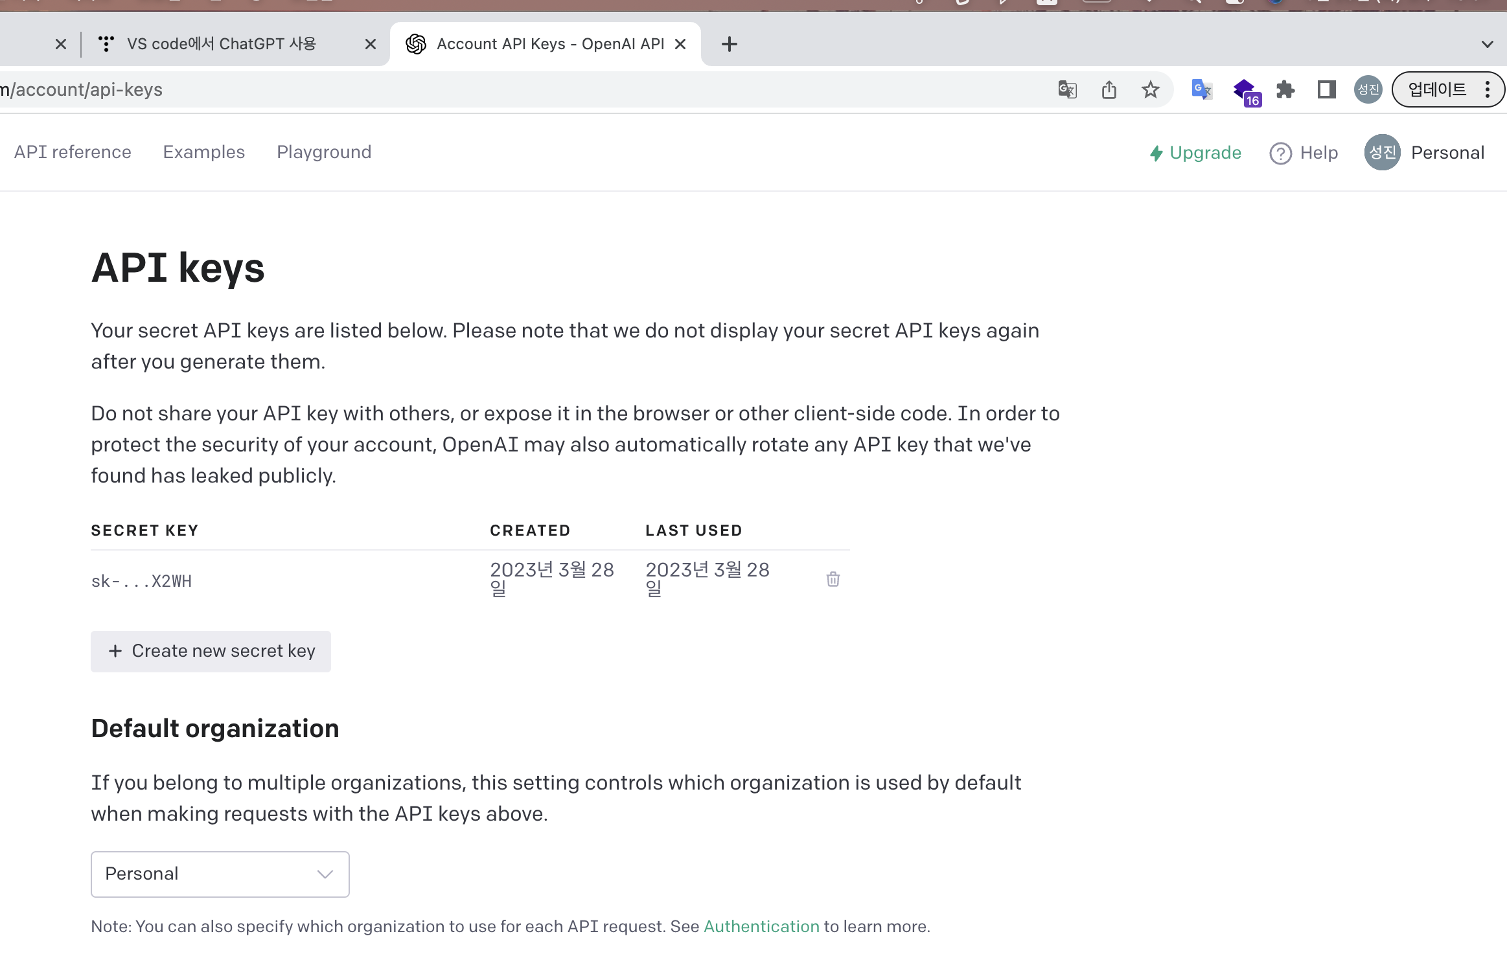Go to API reference
The height and width of the screenshot is (969, 1507).
pos(73,152)
